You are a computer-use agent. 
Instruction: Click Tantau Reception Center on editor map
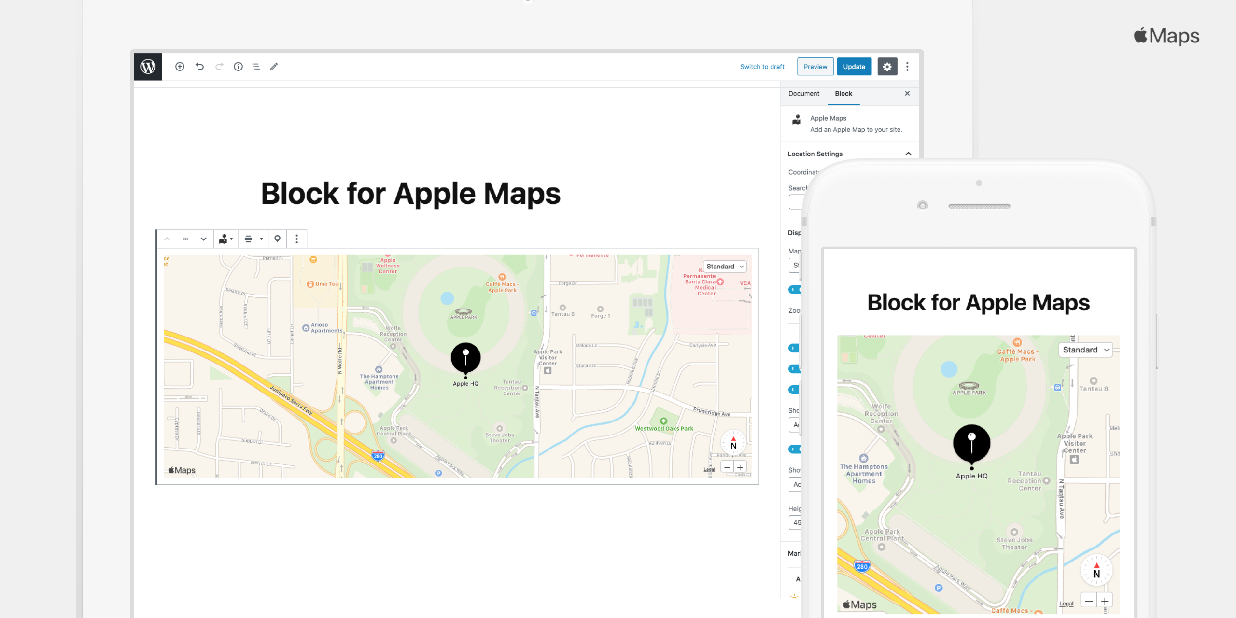[511, 388]
